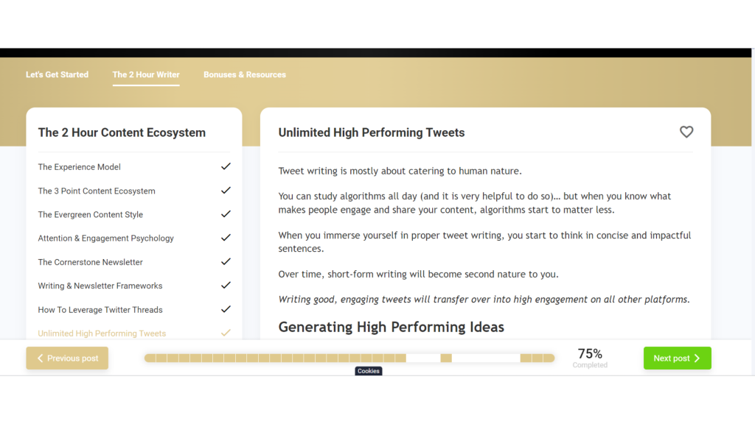
Task: Toggle checkmark for The Evergreen Content Style
Action: tap(226, 214)
